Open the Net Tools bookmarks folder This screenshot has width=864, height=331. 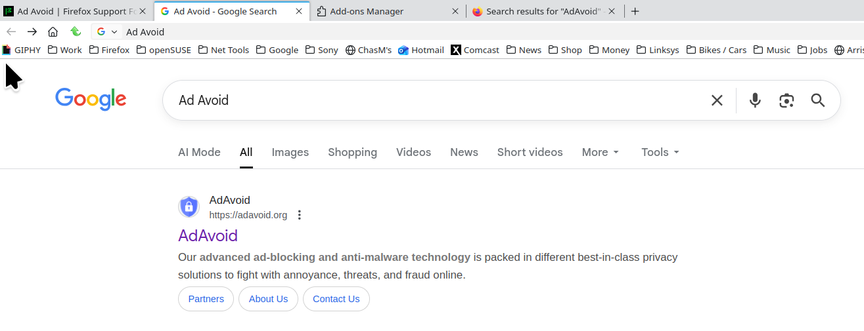[x=223, y=50]
